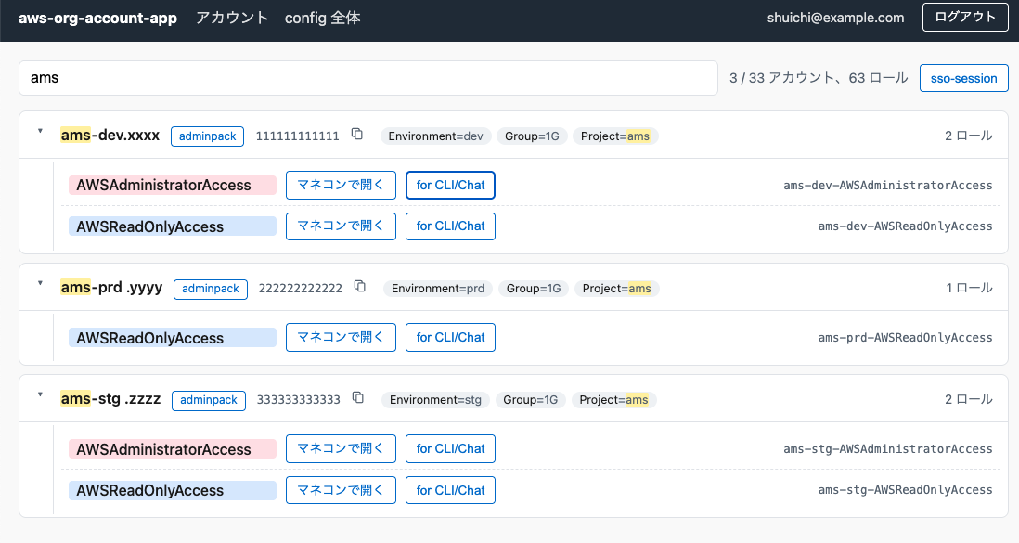
Task: Collapse the ams-stg .zzzz account section
Action: tap(40, 394)
